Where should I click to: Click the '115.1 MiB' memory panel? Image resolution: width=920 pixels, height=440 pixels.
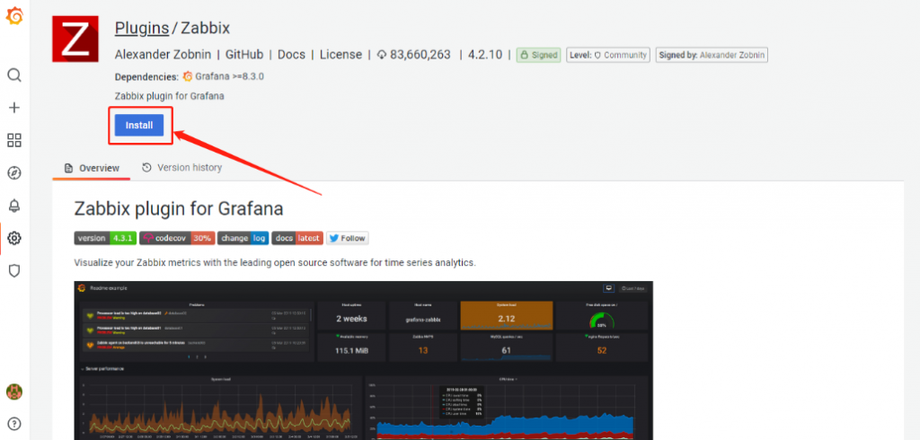pyautogui.click(x=351, y=347)
